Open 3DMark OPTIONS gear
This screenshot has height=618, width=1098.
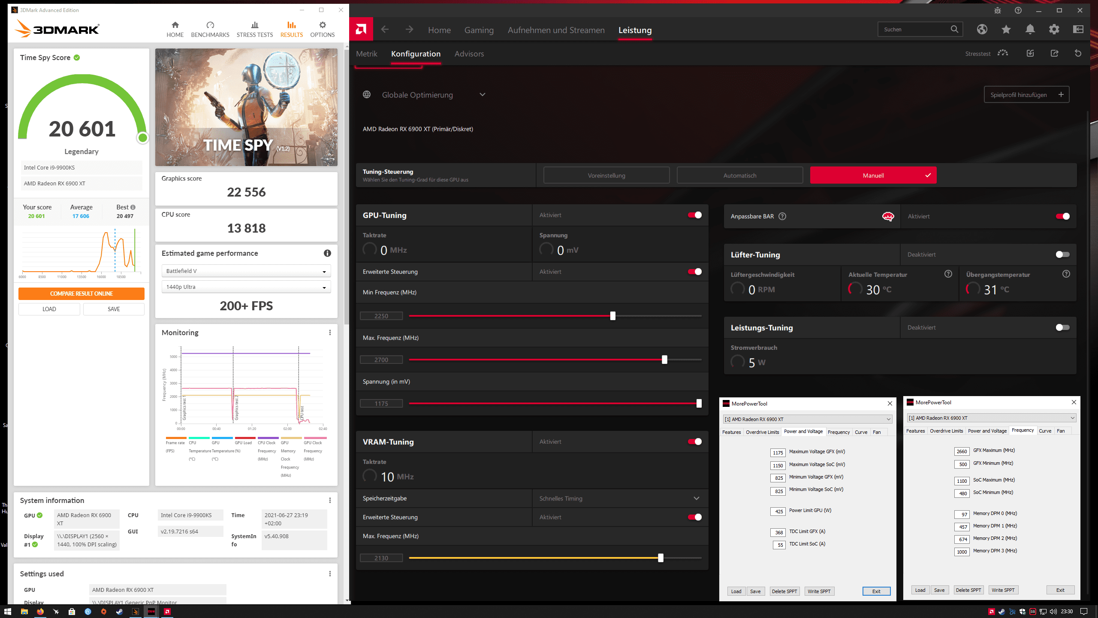coord(322,29)
